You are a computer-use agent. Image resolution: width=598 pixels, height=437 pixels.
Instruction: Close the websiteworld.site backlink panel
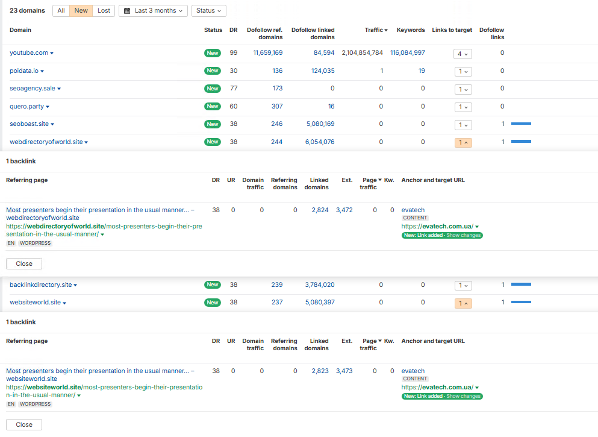24,424
